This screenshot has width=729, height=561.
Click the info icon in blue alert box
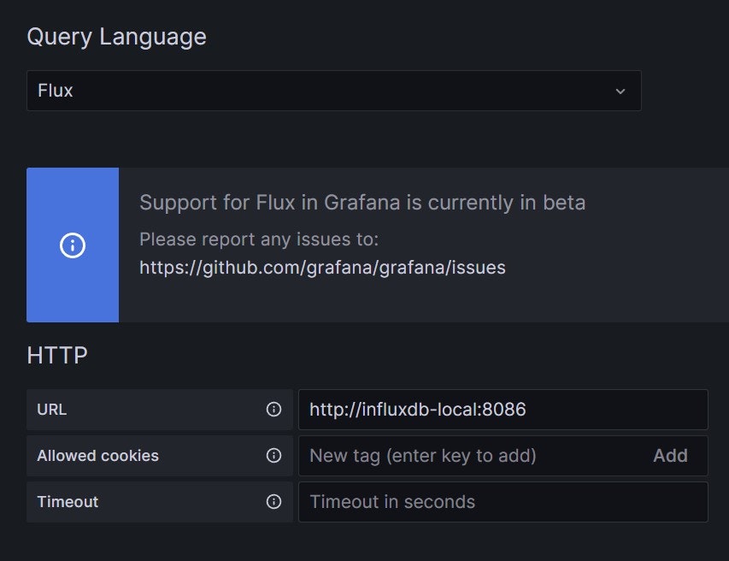73,245
